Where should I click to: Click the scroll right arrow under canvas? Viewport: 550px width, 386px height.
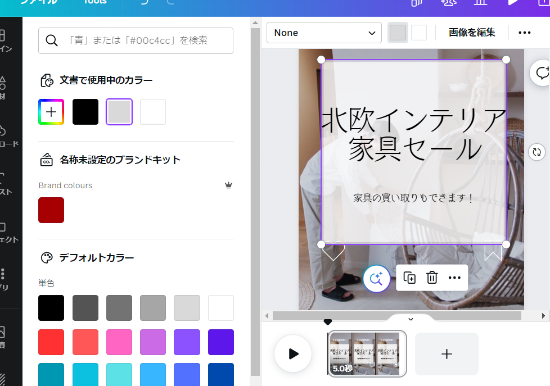coord(543,316)
